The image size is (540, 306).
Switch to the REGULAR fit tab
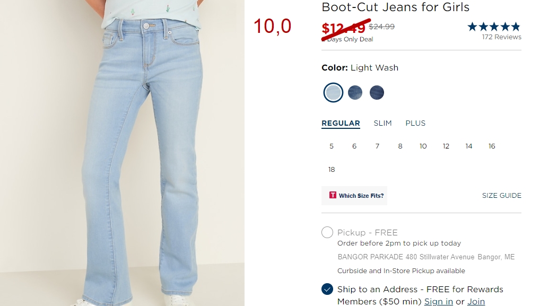point(341,123)
